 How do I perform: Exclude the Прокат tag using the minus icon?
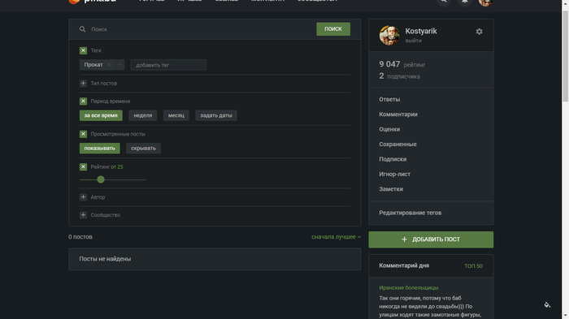(119, 65)
